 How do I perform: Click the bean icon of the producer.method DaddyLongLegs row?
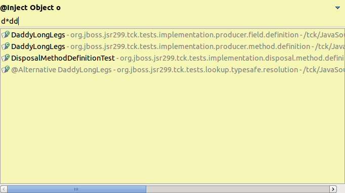point(6,46)
